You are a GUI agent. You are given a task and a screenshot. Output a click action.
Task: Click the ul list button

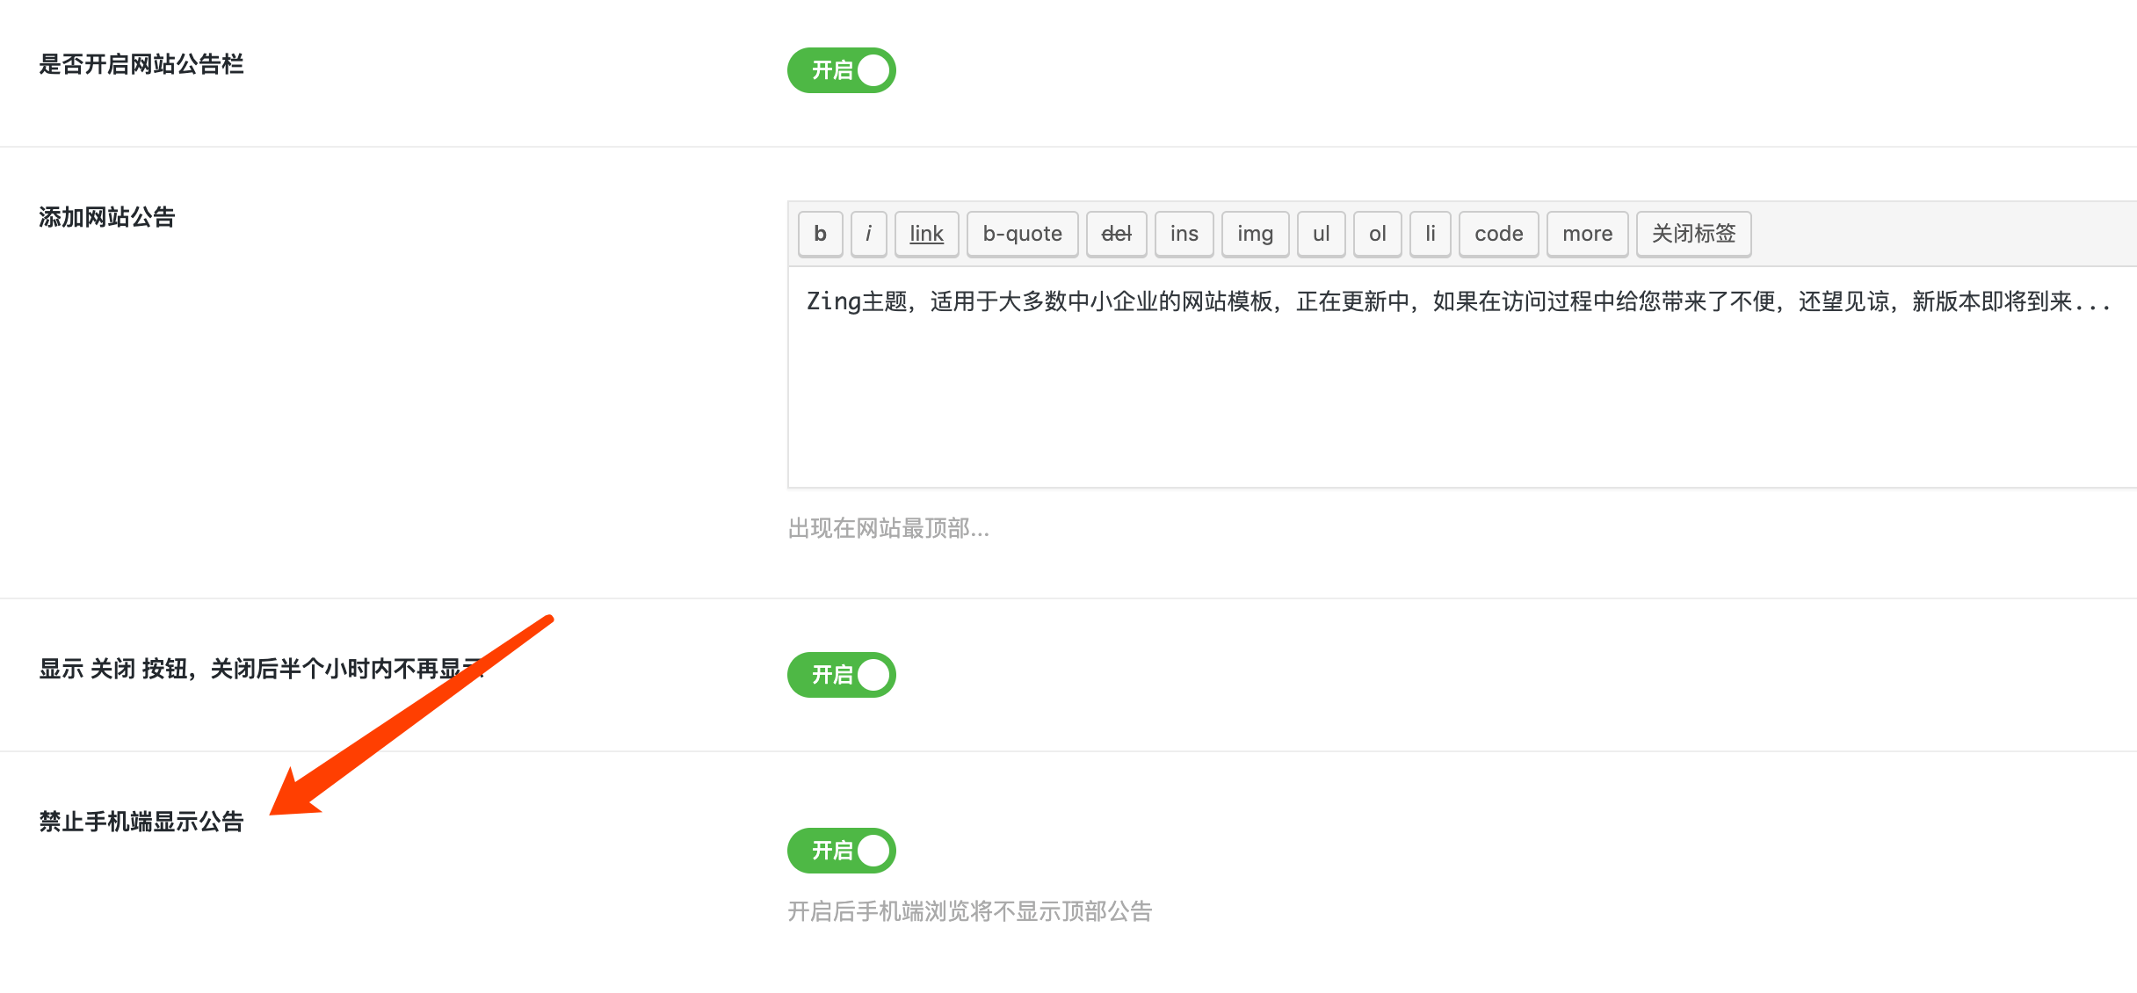pos(1321,234)
